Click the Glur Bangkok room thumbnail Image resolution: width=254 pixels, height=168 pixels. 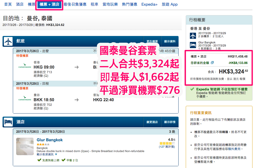25,146
